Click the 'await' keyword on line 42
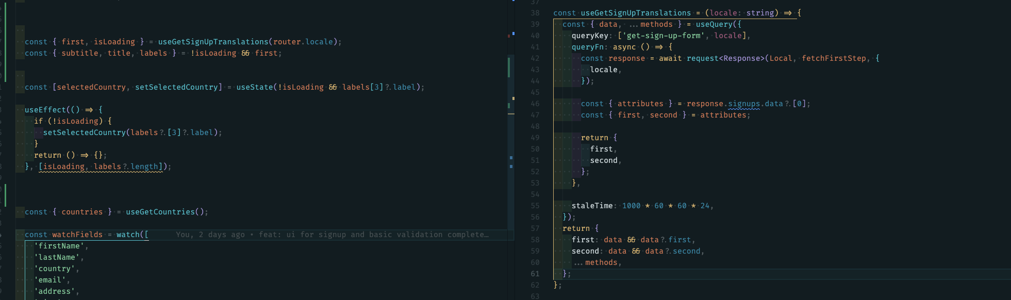 pos(670,58)
